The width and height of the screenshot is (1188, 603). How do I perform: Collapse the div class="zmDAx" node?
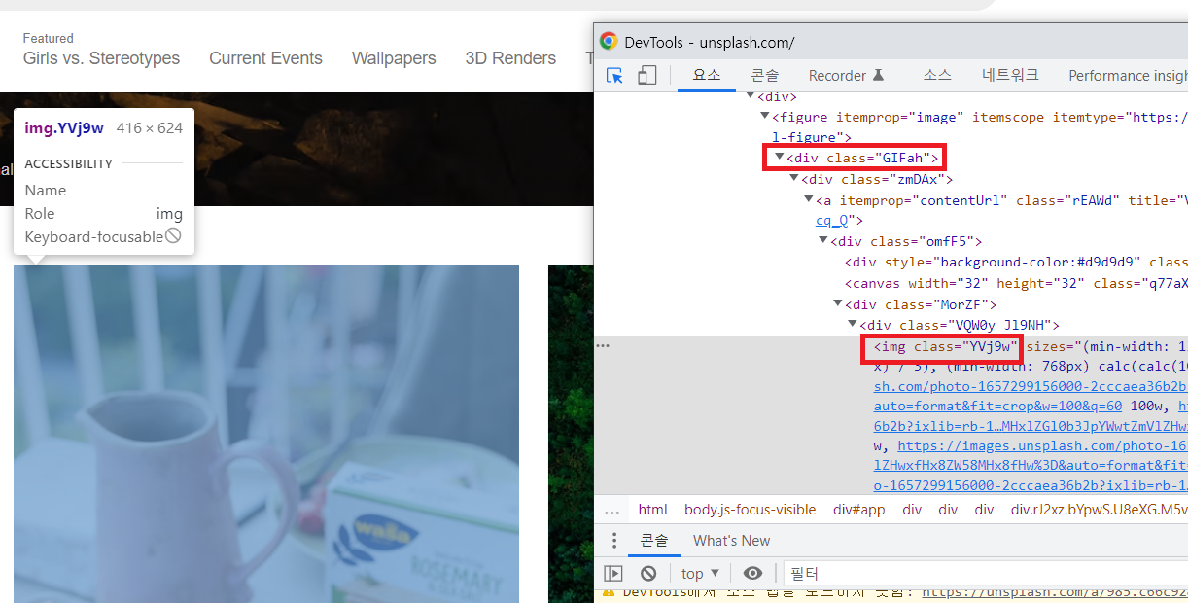[793, 179]
